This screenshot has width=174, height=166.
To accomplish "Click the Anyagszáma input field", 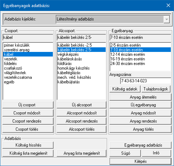I will pos(145,81).
